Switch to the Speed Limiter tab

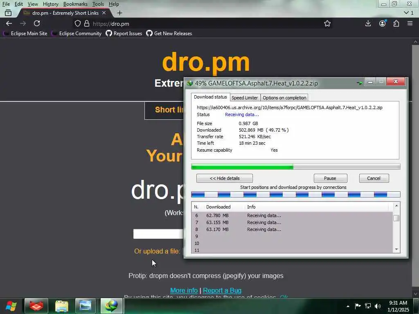click(245, 98)
